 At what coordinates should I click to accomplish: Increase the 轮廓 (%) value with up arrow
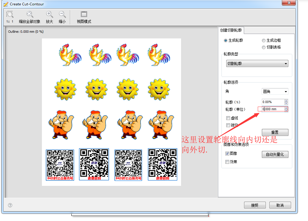pos(286,101)
